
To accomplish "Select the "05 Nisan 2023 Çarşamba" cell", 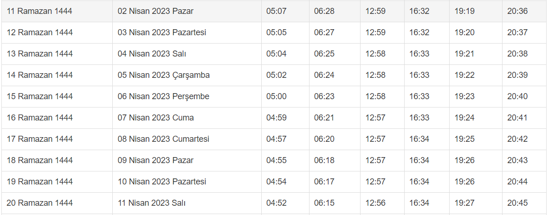I will (163, 75).
